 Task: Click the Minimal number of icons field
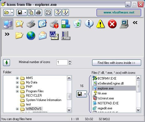click(62, 62)
